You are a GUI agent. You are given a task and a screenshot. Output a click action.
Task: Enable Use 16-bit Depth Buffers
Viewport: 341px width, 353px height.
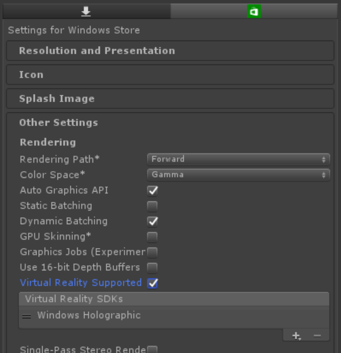pyautogui.click(x=152, y=267)
